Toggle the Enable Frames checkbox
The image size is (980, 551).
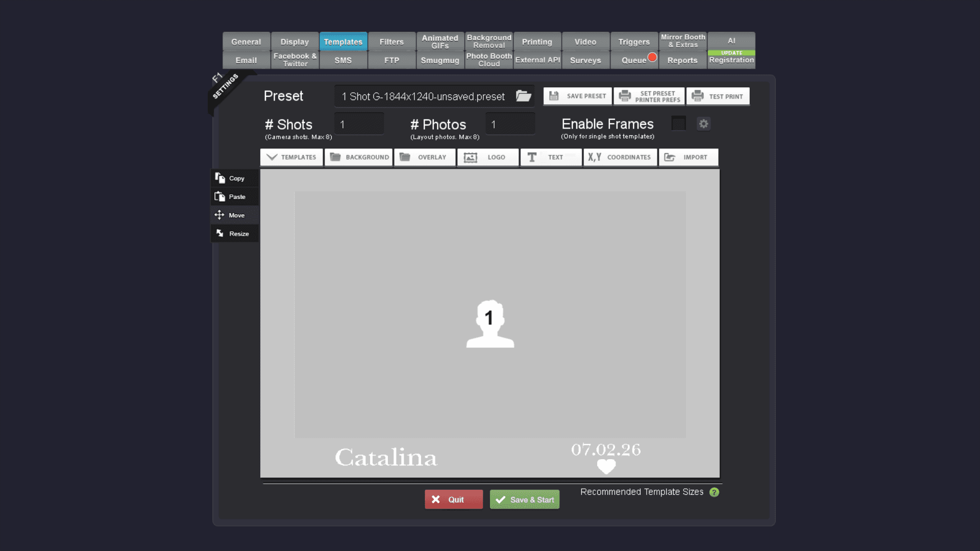678,123
